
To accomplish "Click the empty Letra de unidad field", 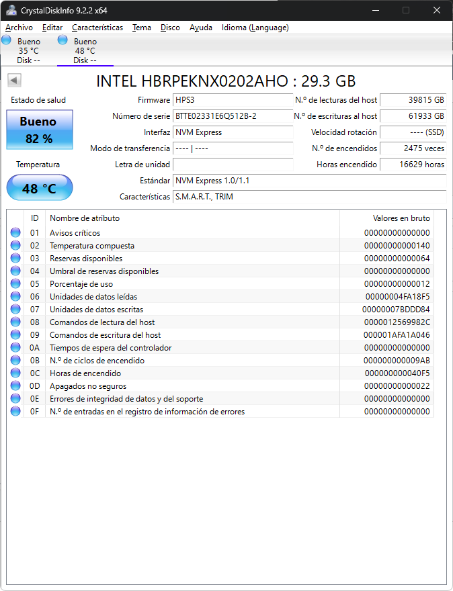I will coord(233,165).
